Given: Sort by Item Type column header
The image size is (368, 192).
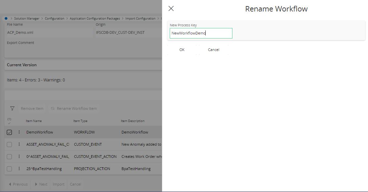Looking at the screenshot, I should tap(80, 121).
